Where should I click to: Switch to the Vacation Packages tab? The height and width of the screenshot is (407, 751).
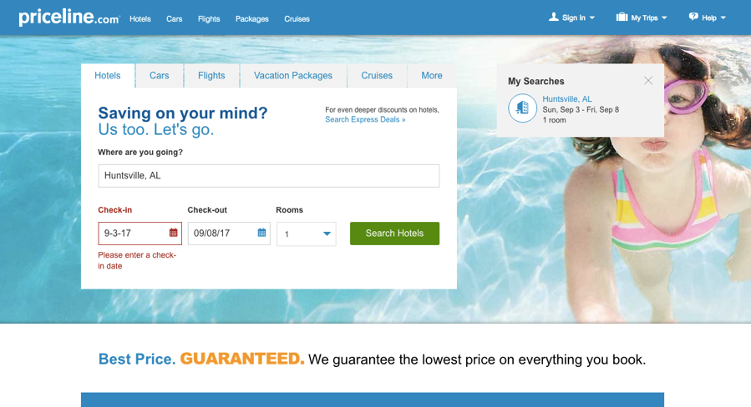click(293, 76)
